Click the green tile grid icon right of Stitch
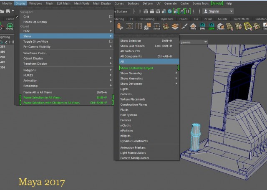The image size is (267, 190). [166, 26]
